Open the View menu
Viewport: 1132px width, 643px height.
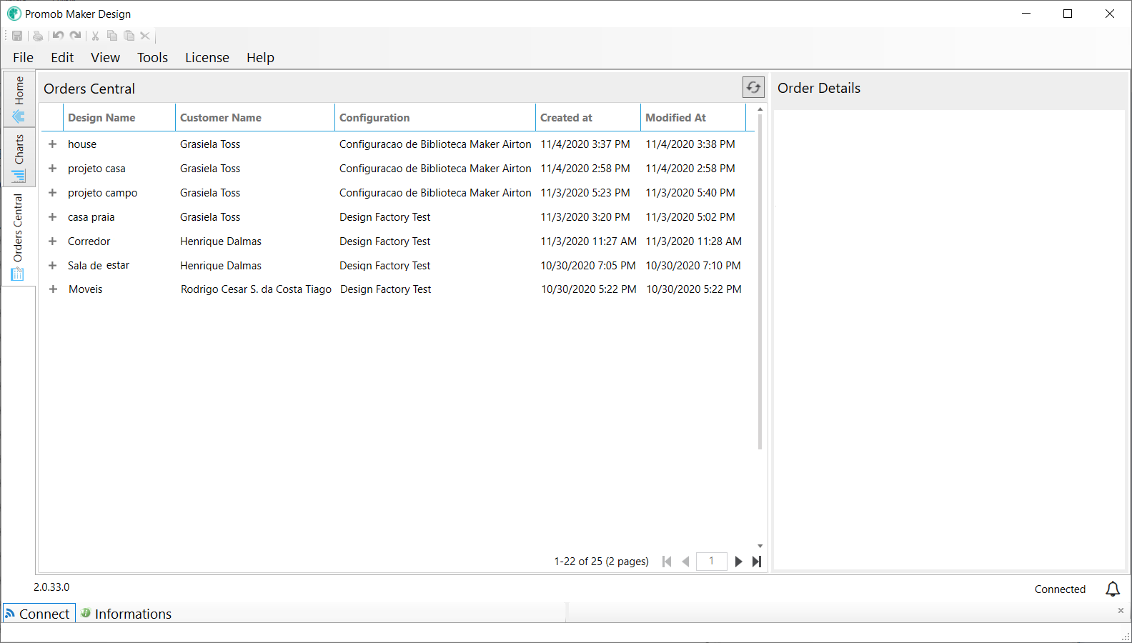point(105,58)
